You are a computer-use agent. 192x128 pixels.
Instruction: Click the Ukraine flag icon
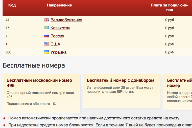pyautogui.click(x=46, y=52)
